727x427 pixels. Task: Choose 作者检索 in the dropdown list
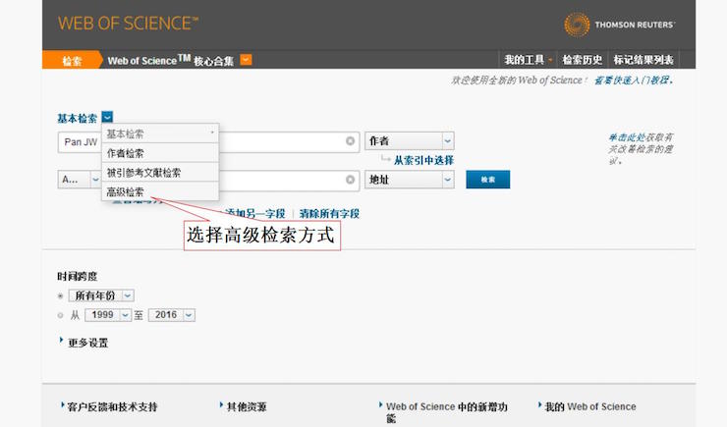[160, 153]
